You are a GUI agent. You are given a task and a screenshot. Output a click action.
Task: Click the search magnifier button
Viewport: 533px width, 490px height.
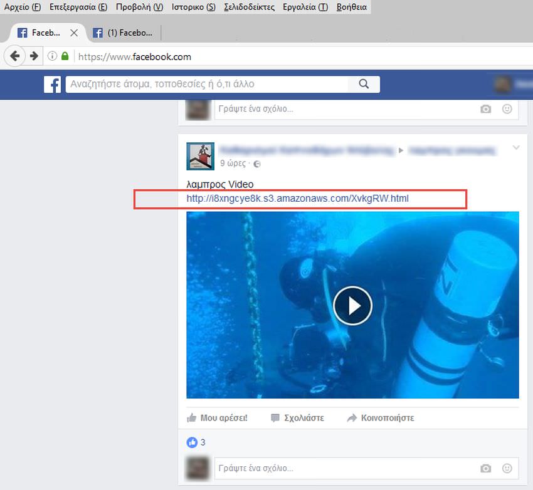(x=364, y=84)
